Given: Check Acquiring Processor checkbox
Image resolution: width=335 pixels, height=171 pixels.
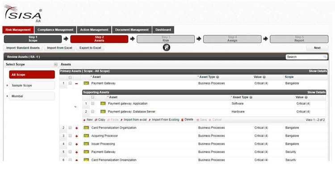Looking at the screenshot, I should coord(70,136).
